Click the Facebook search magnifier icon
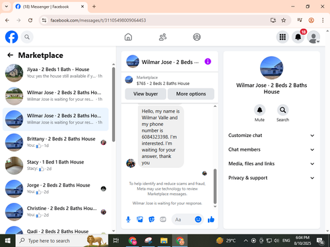 point(27,37)
